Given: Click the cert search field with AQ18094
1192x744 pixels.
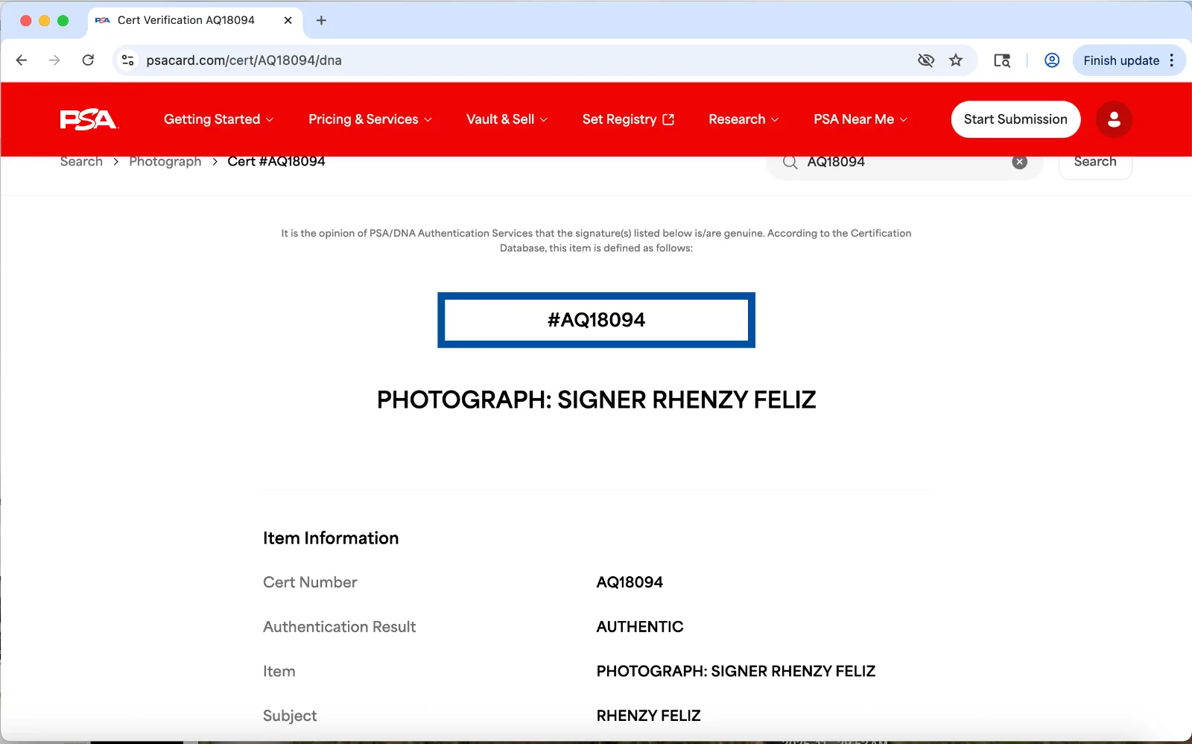Looking at the screenshot, I should [904, 162].
